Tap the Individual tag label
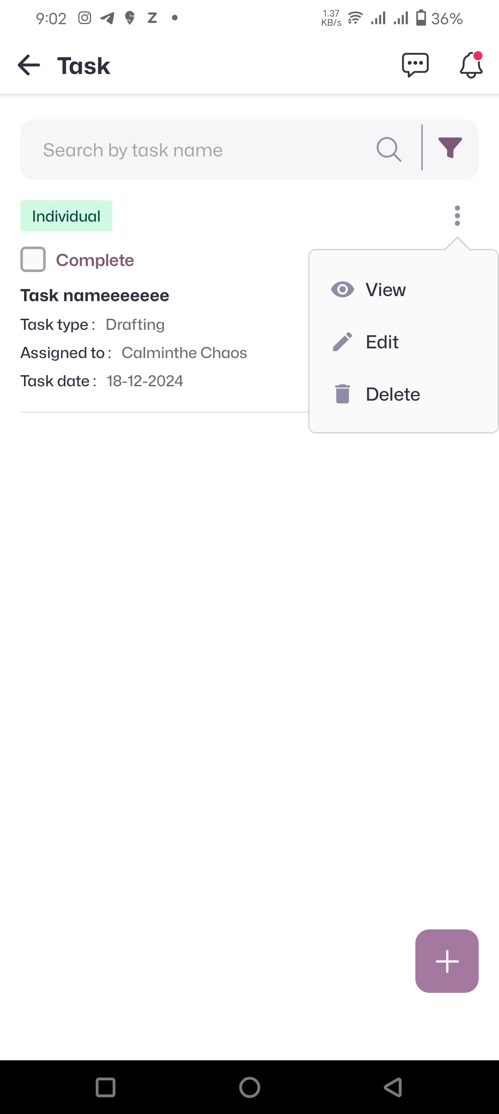This screenshot has width=499, height=1114. click(x=66, y=216)
